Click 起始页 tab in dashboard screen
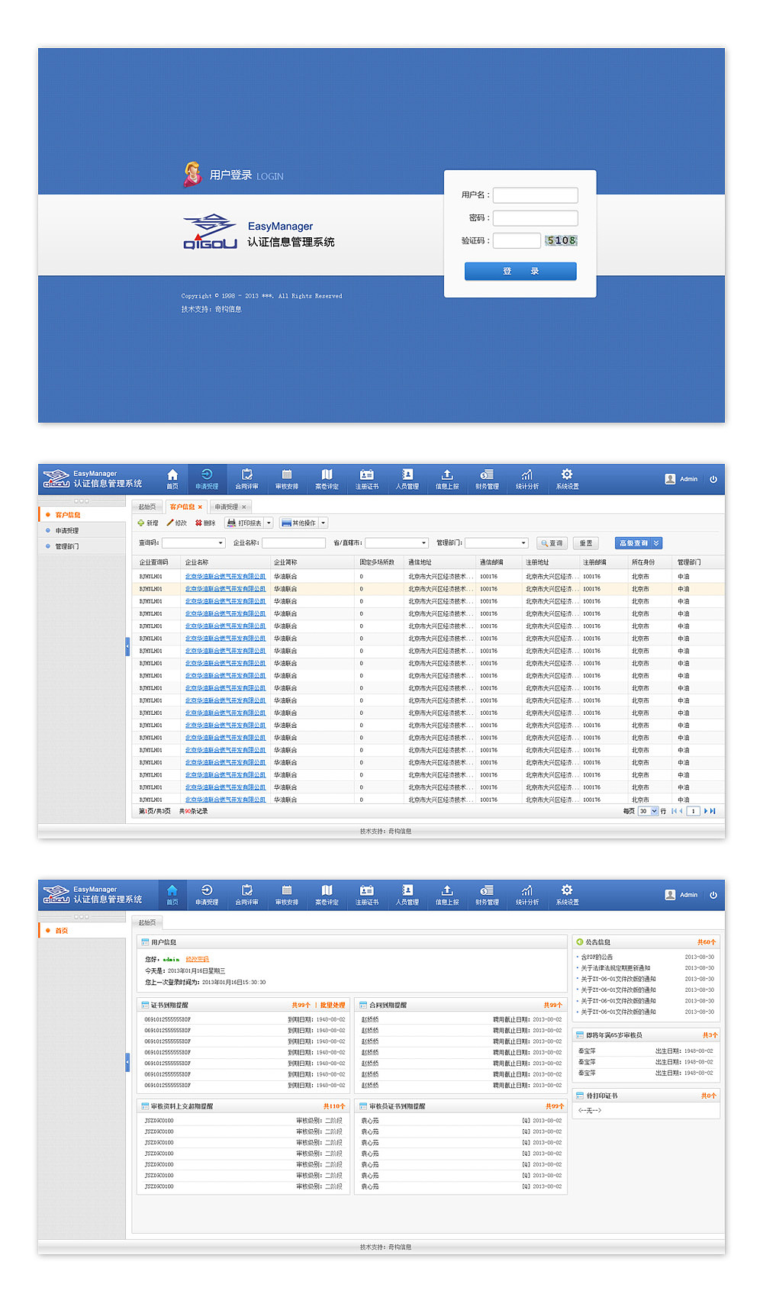 tap(147, 922)
